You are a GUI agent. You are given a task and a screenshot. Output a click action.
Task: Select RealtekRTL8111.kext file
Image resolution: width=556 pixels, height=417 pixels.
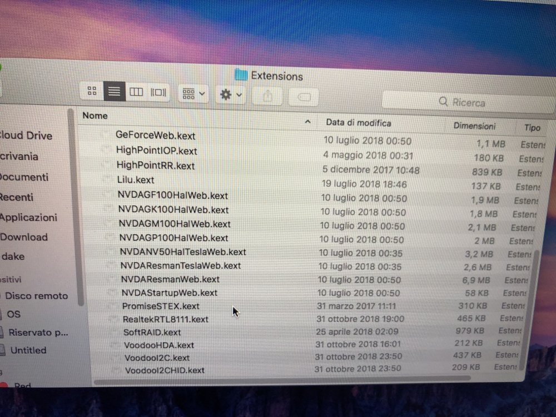(166, 319)
